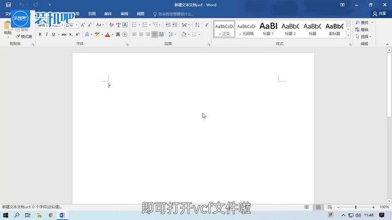Sort the selected text
392x220 pixels.
coord(197,24)
